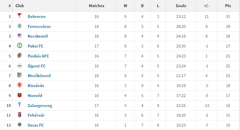Click the Ferencváros club crest icon
The height and width of the screenshot is (130, 240).
tap(20, 26)
